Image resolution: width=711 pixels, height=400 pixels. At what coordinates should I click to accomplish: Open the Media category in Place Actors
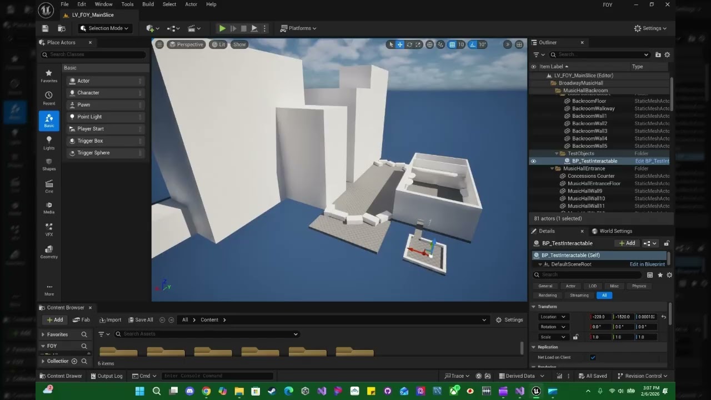pos(49,207)
